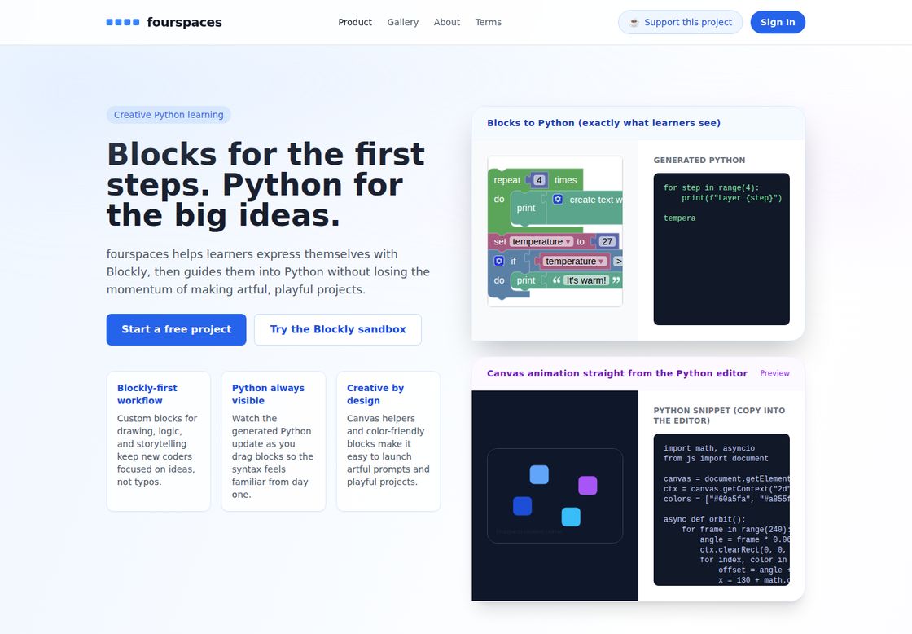Viewport: 912px width, 634px height.
Task: Open the '>' comparison dropdown in the if block
Action: (x=618, y=262)
